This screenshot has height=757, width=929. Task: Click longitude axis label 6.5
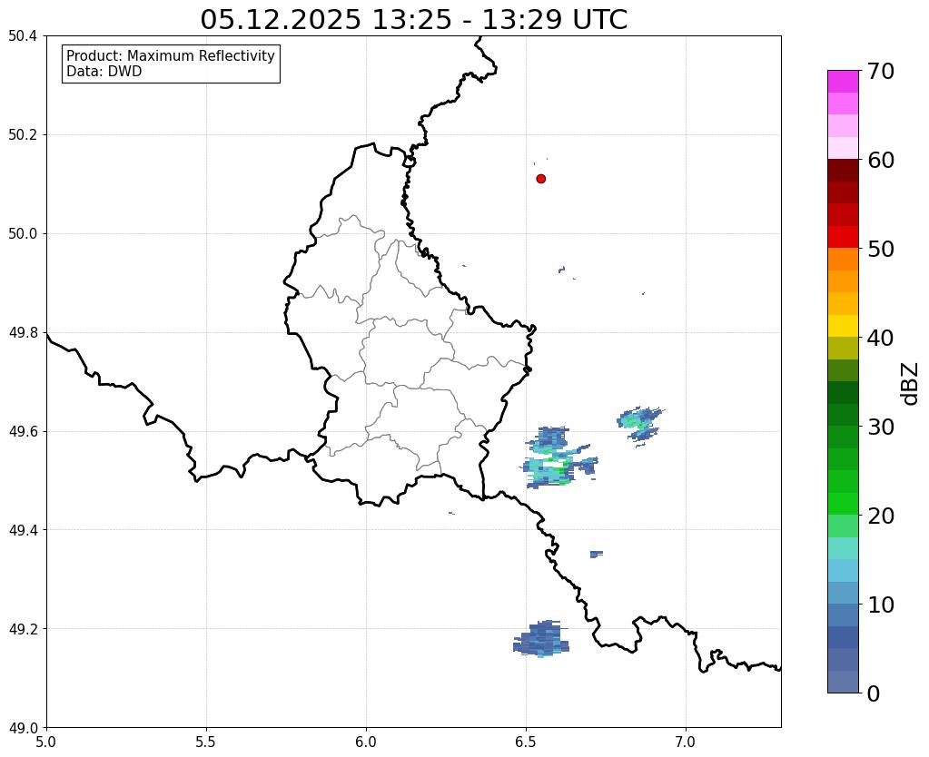click(x=526, y=742)
